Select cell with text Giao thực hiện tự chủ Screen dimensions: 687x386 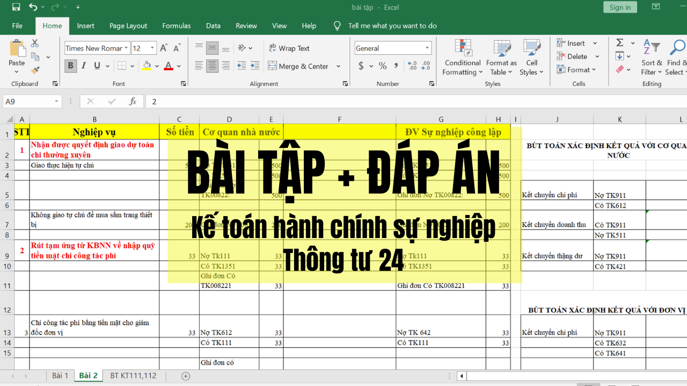point(94,165)
